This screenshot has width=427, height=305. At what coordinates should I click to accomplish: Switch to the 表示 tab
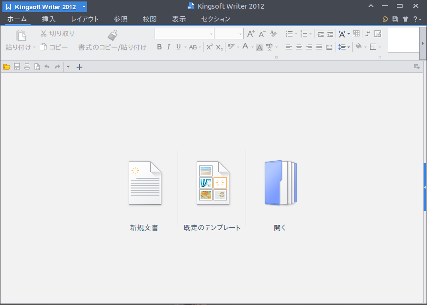[179, 19]
